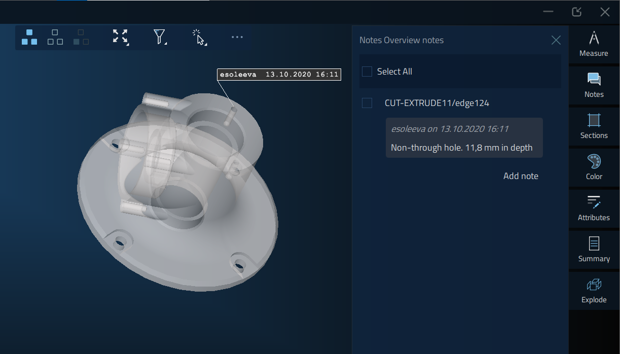Screen dimensions: 620x354
Task: Pick the dimmed squares layout icon
Action: click(x=81, y=37)
